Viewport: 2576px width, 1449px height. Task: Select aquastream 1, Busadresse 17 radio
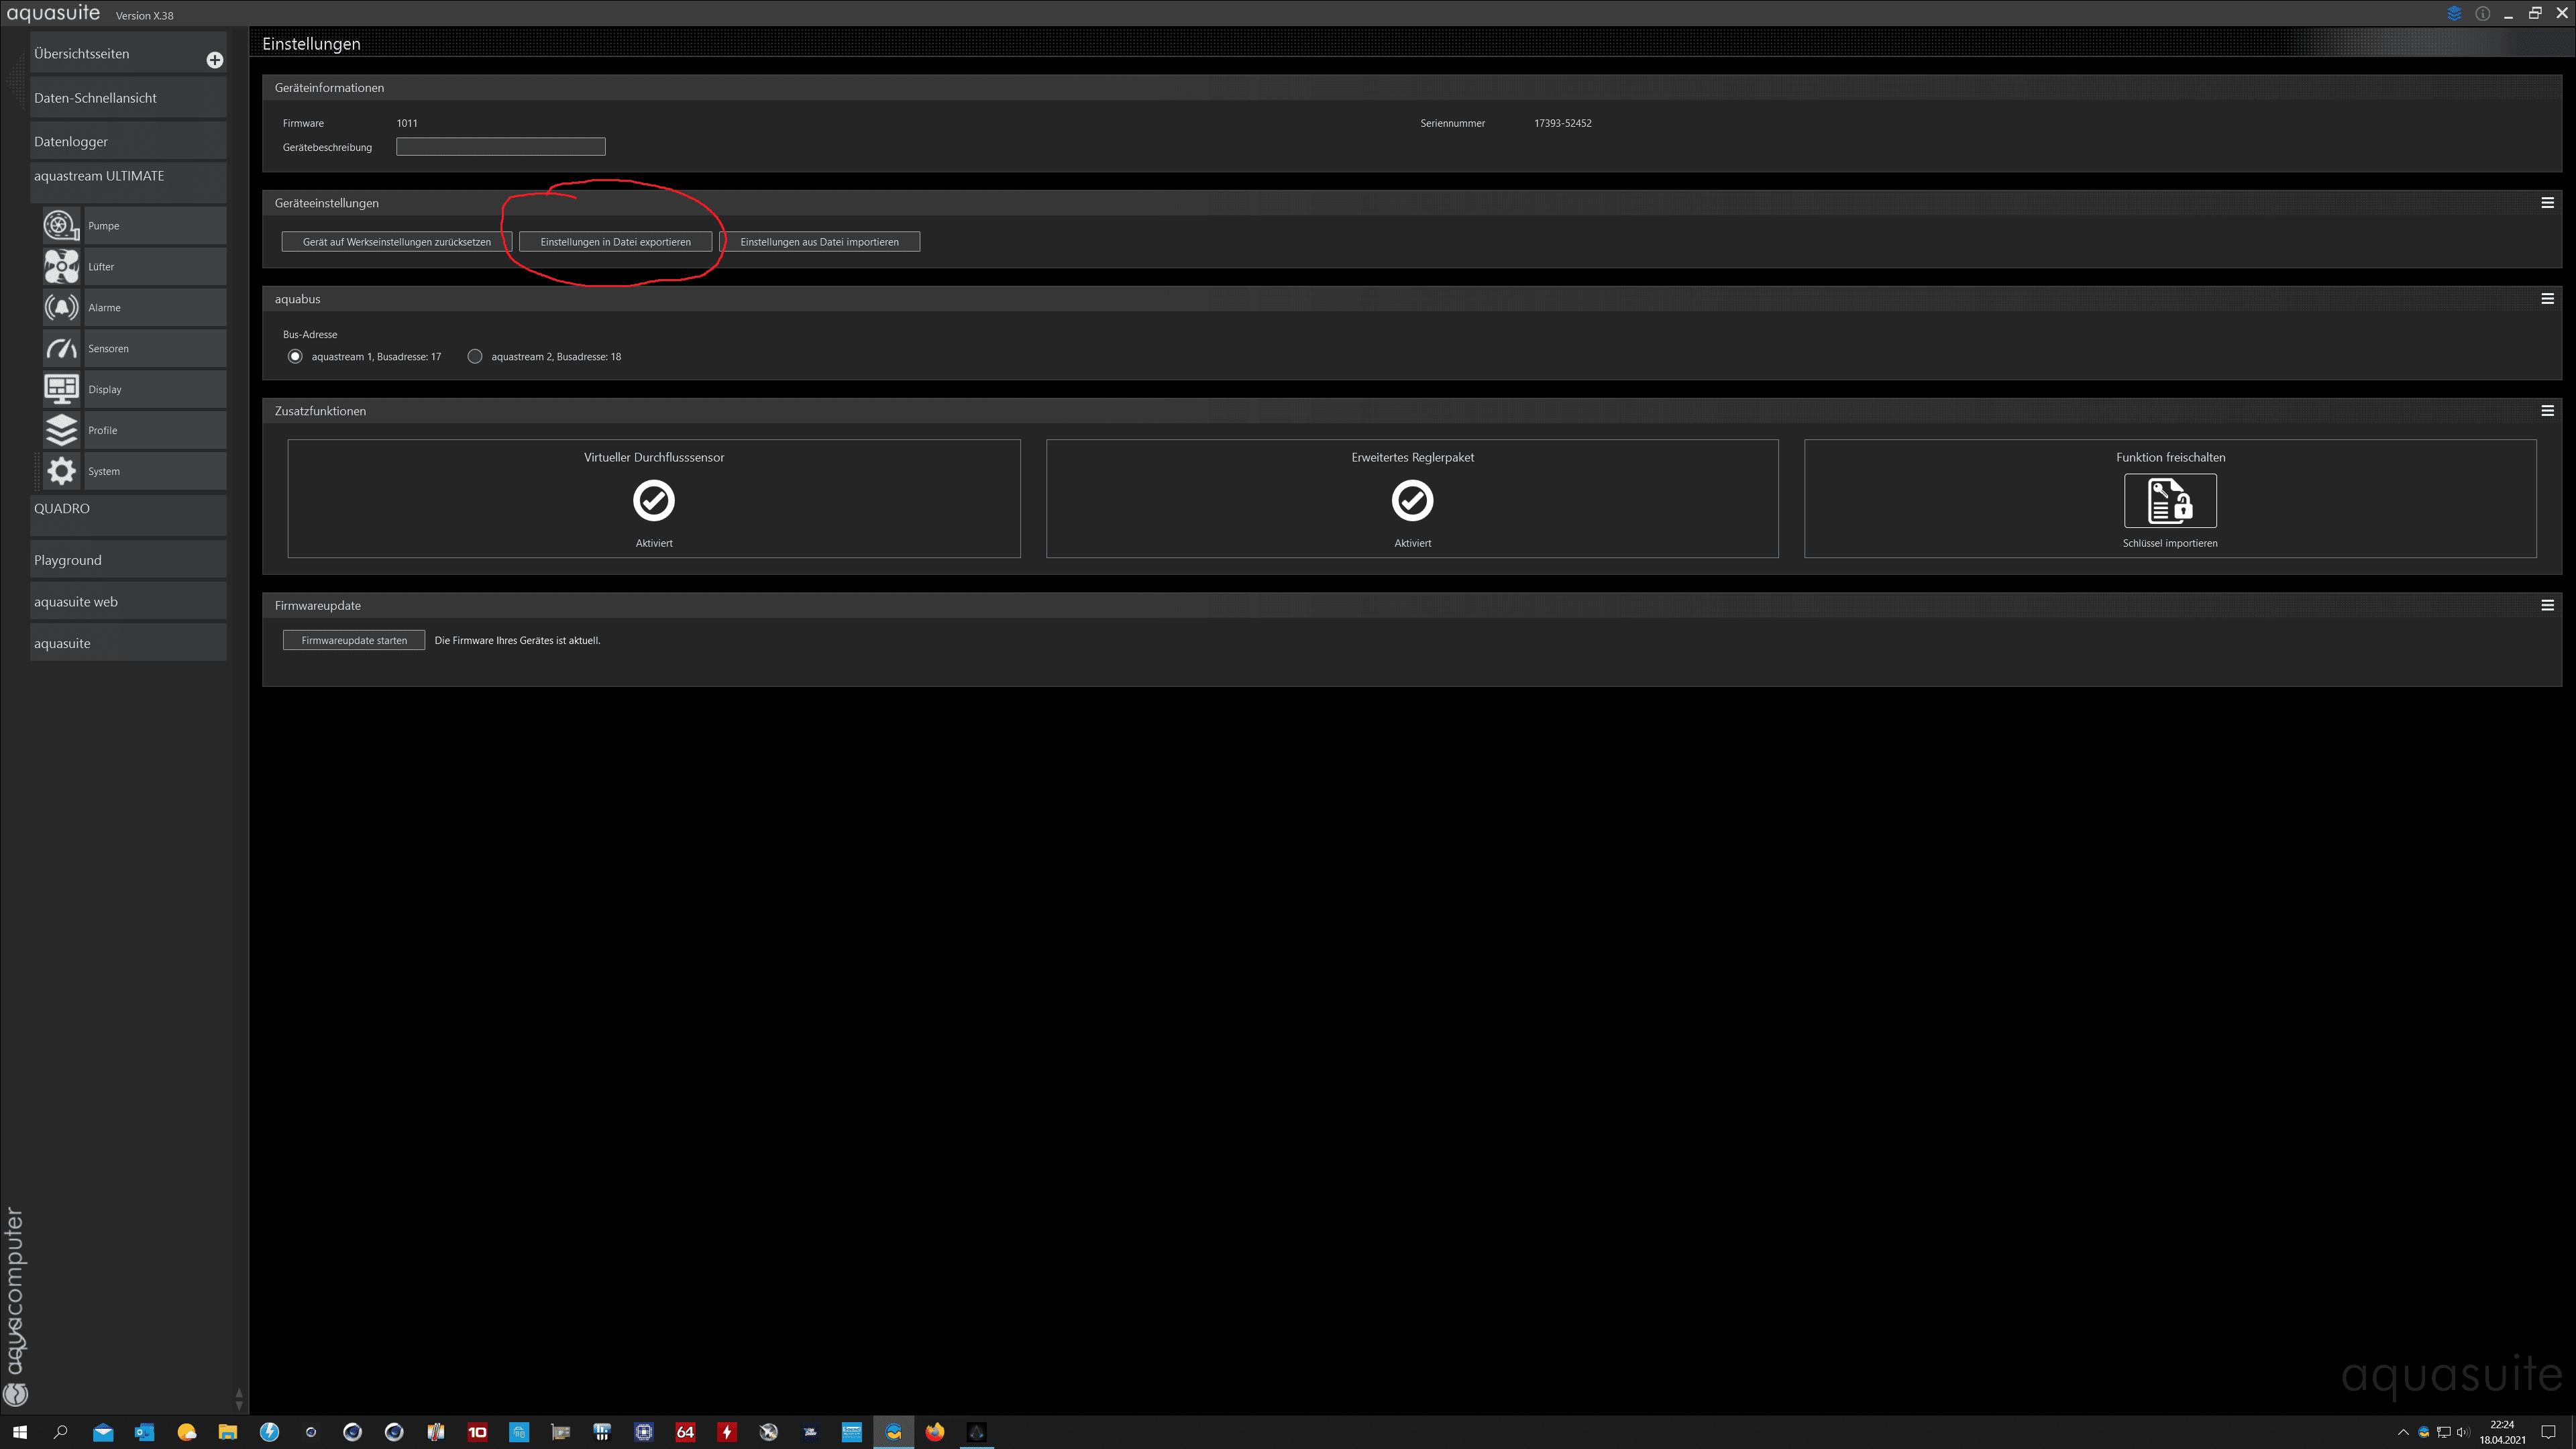295,356
